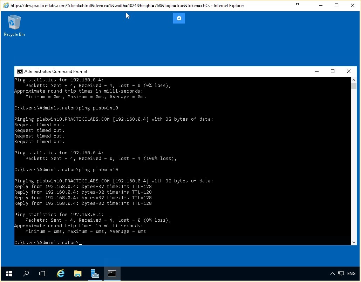Open Internet Explorer from the taskbar
This screenshot has height=282, width=361.
pyautogui.click(x=60, y=273)
